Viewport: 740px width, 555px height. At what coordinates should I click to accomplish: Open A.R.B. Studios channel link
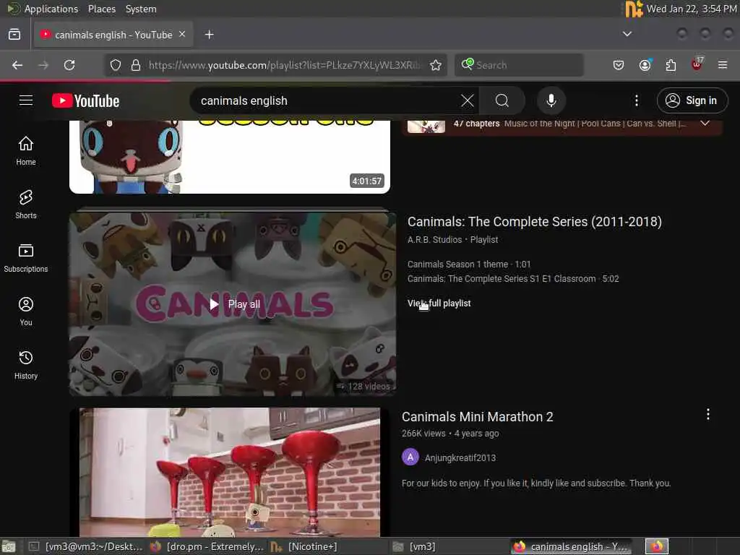434,240
